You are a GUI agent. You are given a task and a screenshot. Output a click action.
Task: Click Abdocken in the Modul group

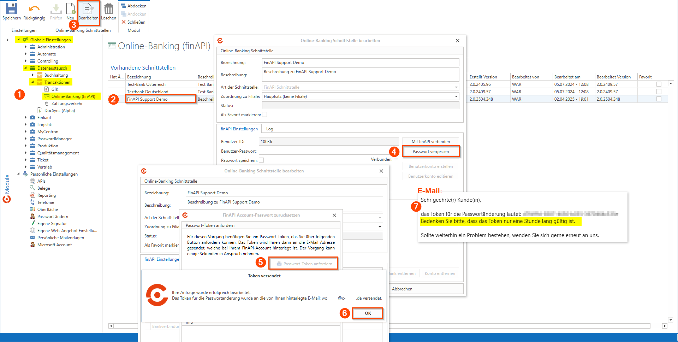(133, 6)
